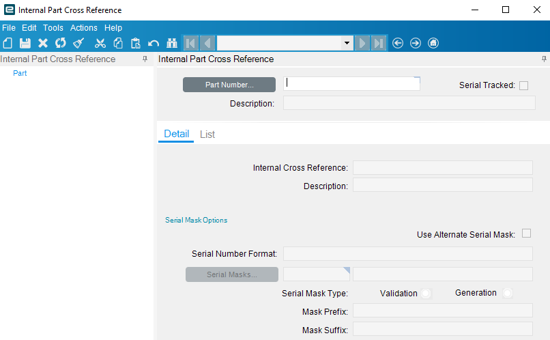Maximize the Internal Part Cross Reference window

coord(506,10)
